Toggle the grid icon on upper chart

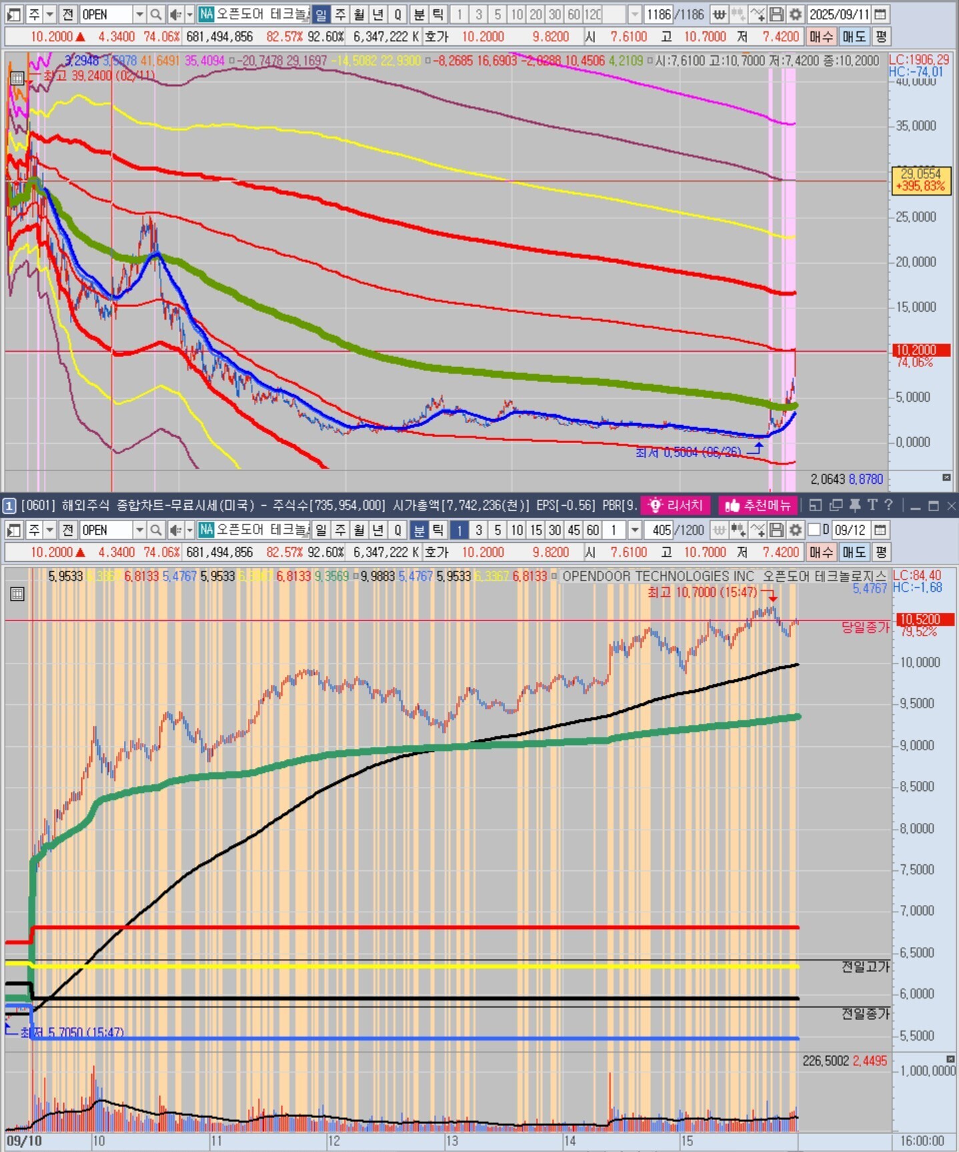(17, 78)
